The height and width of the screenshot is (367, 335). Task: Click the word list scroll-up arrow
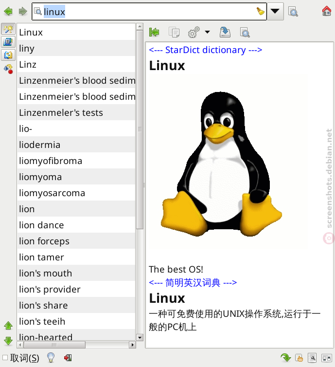[x=140, y=26]
